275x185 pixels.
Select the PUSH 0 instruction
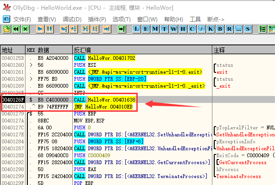point(82,128)
